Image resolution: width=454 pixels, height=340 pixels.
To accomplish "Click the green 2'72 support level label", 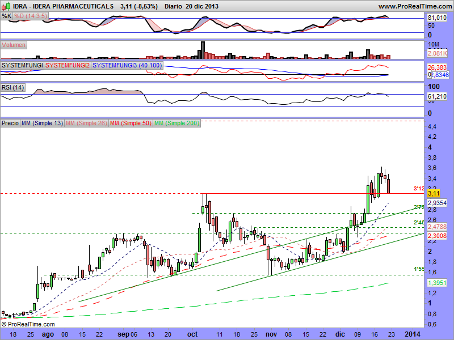I will [x=419, y=207].
